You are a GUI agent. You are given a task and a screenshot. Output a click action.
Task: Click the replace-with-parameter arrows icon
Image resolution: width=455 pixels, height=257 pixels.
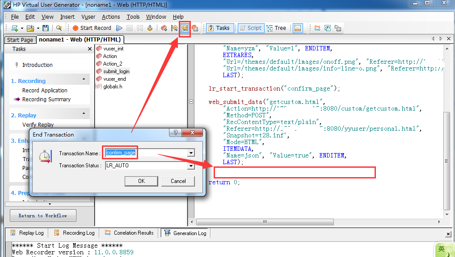317,28
